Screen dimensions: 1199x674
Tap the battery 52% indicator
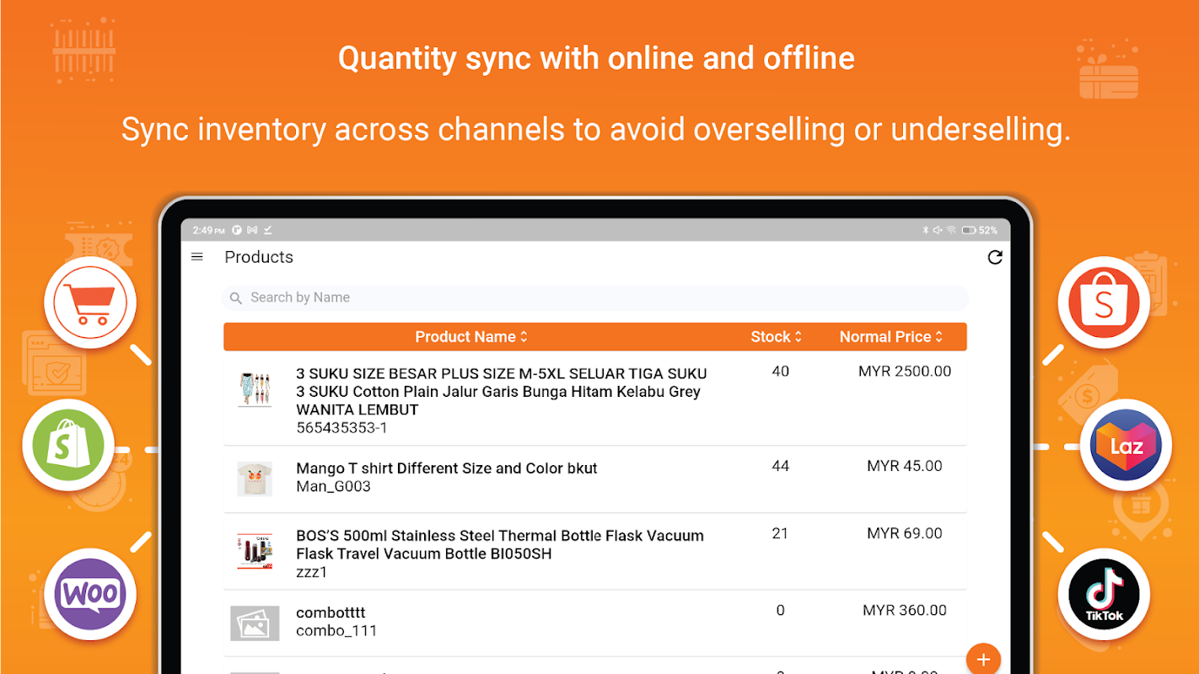point(980,230)
